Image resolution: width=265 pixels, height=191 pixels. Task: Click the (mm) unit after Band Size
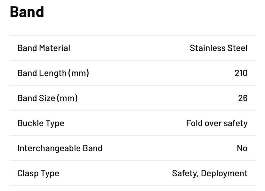point(67,98)
